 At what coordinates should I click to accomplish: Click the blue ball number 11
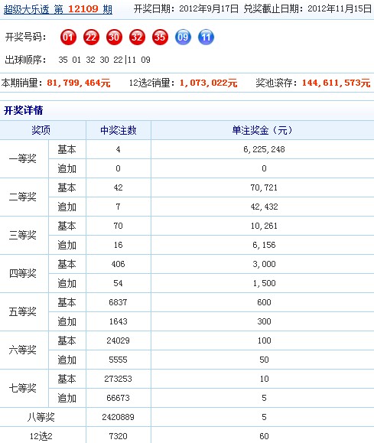[206, 37]
